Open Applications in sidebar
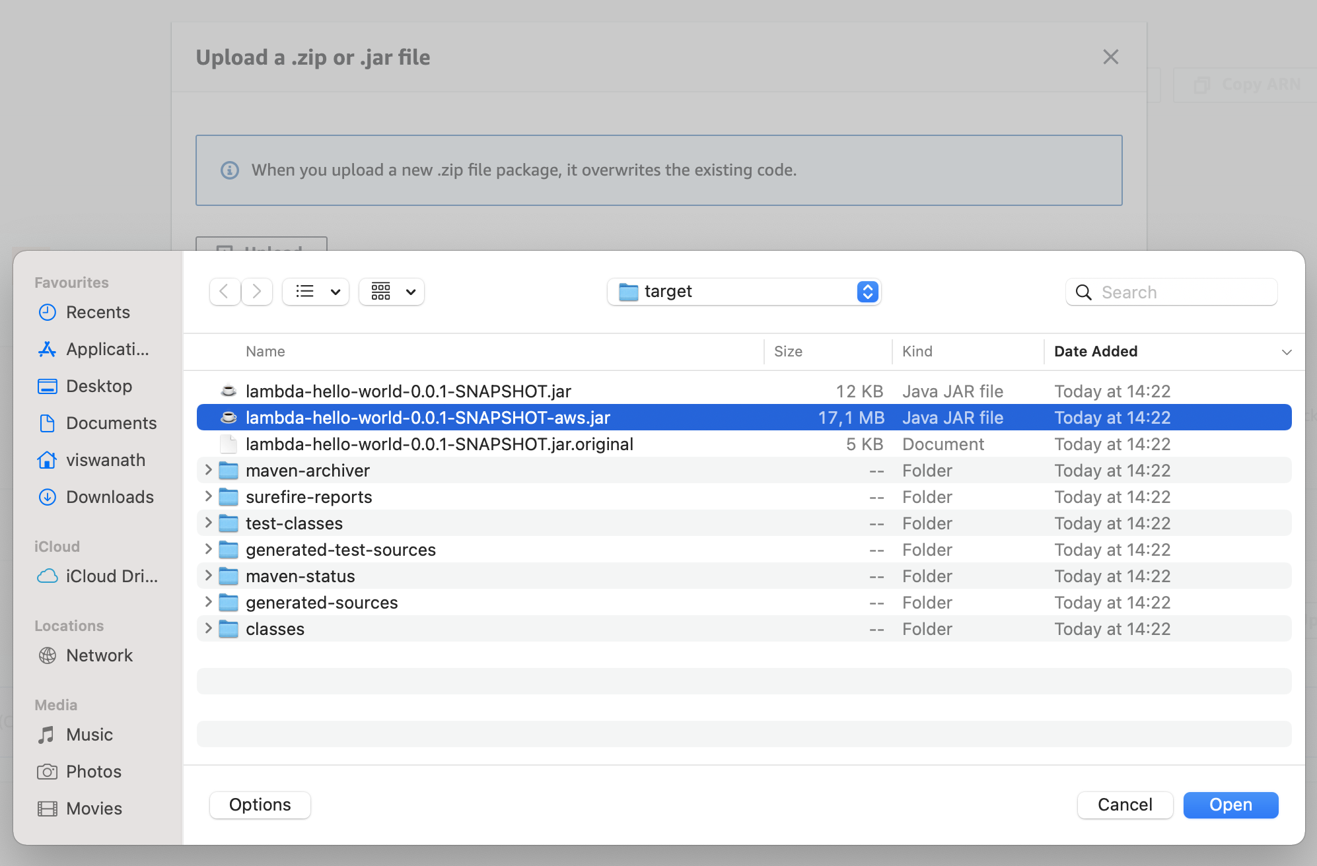 pyautogui.click(x=107, y=349)
